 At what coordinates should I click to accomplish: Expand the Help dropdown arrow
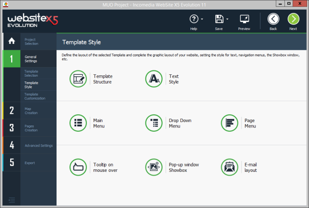point(202,19)
